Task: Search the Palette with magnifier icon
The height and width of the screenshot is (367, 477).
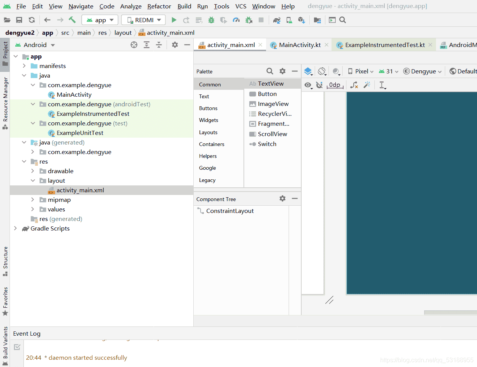Action: click(x=270, y=71)
